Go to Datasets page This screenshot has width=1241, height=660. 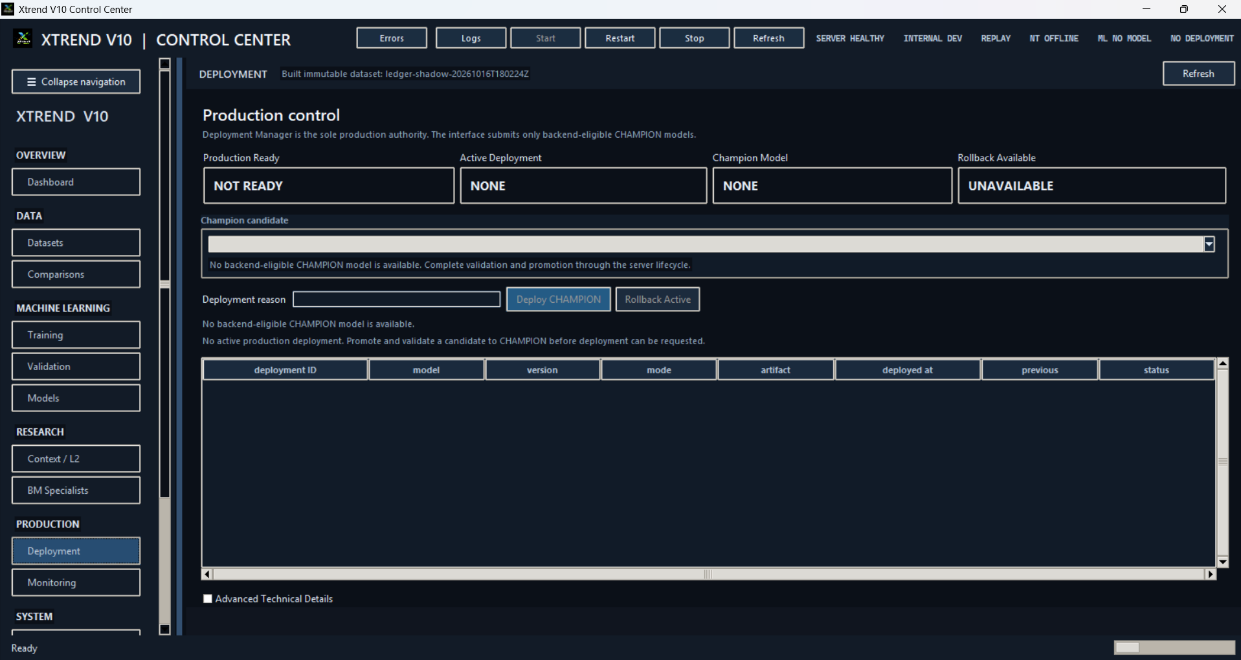coord(76,243)
